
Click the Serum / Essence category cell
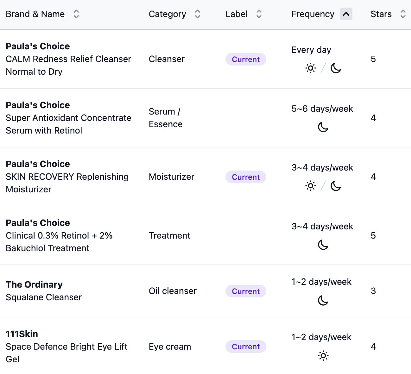(x=166, y=118)
